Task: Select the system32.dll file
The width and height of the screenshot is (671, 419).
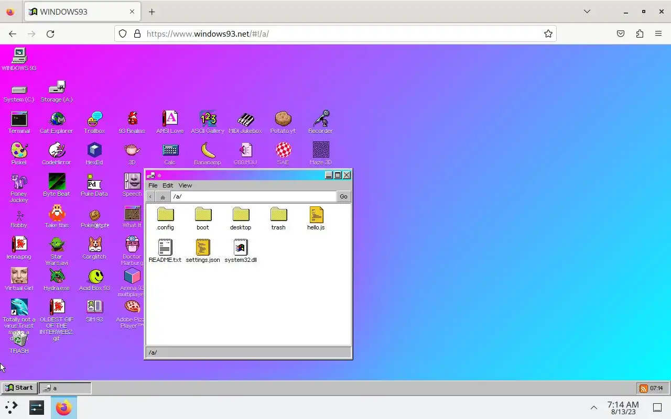Action: point(241,251)
